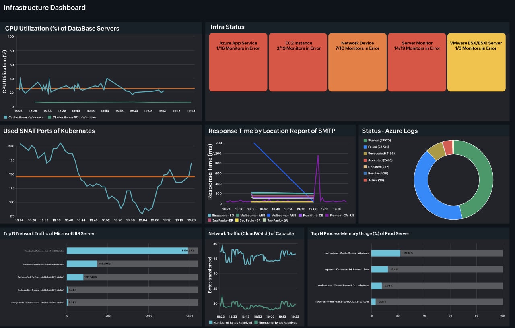Open the Network Device status card
The image size is (515, 328).
[x=357, y=62]
